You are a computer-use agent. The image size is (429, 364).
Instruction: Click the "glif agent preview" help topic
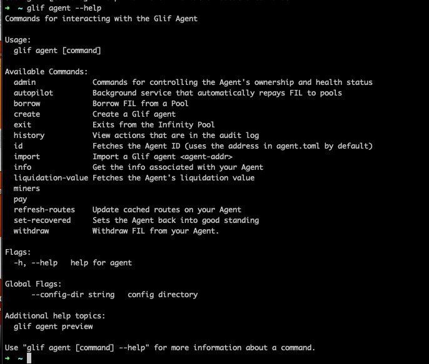tap(53, 327)
